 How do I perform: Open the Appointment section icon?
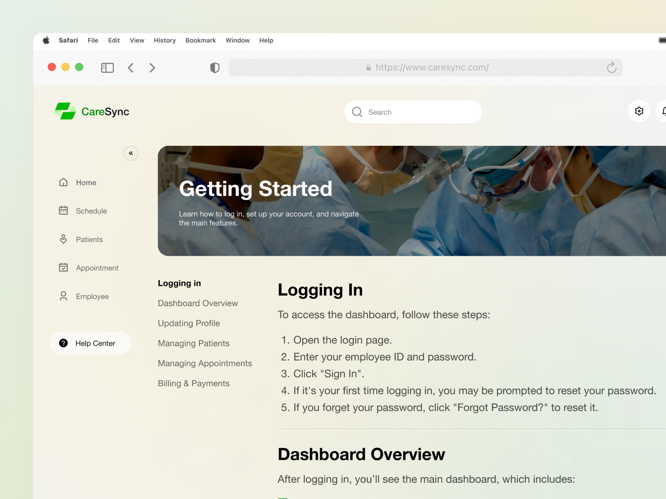click(x=63, y=267)
